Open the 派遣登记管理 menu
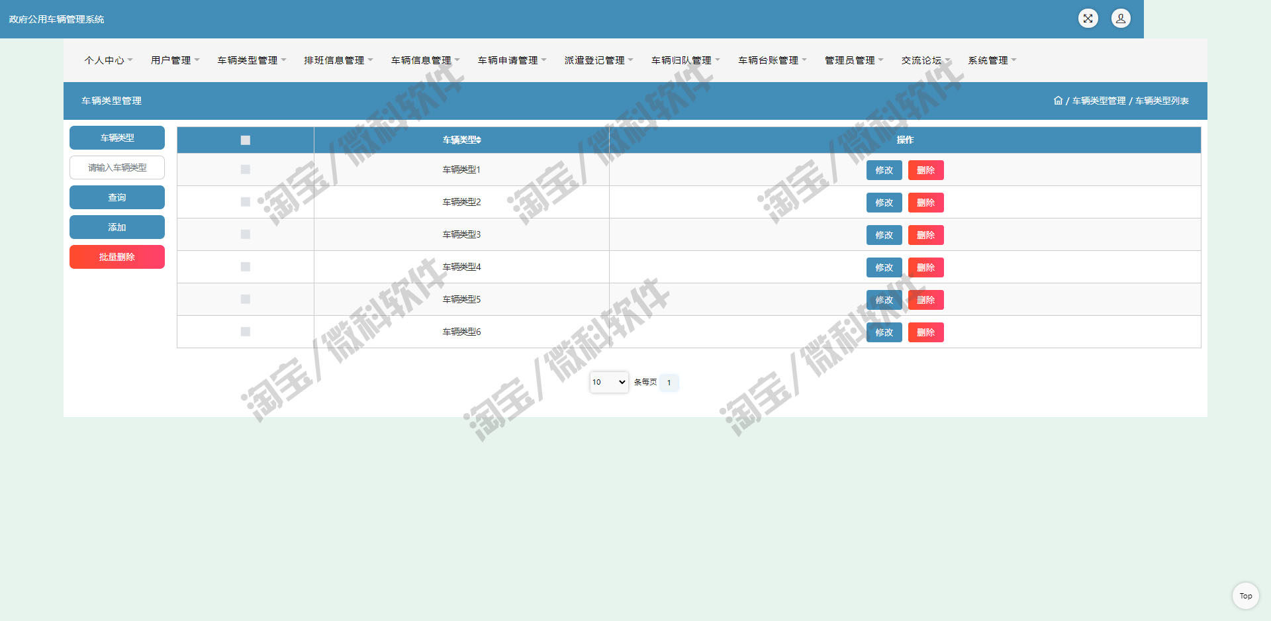 point(598,60)
